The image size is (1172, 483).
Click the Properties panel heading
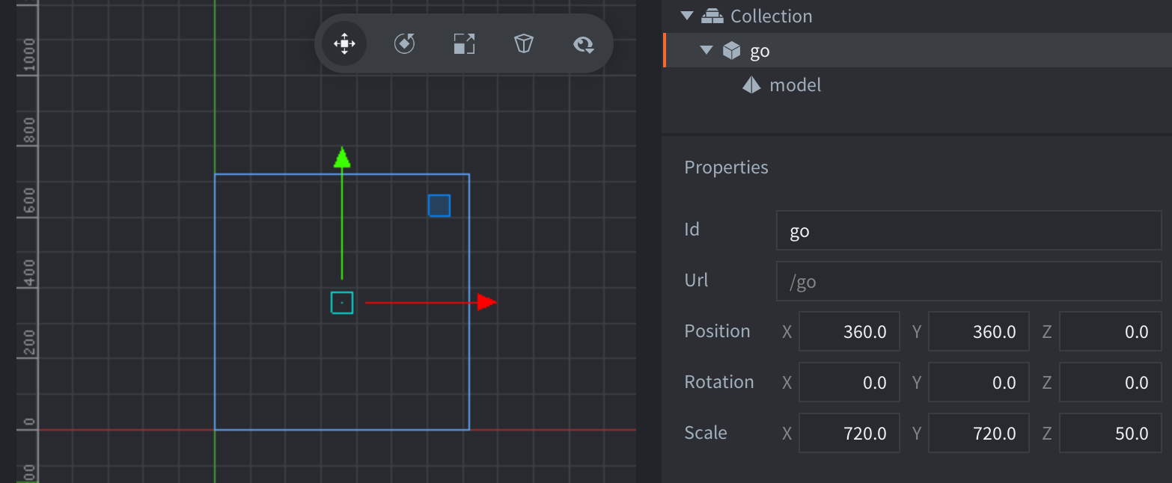coord(726,167)
